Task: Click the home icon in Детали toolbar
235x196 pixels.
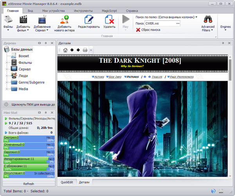Action: (65, 50)
